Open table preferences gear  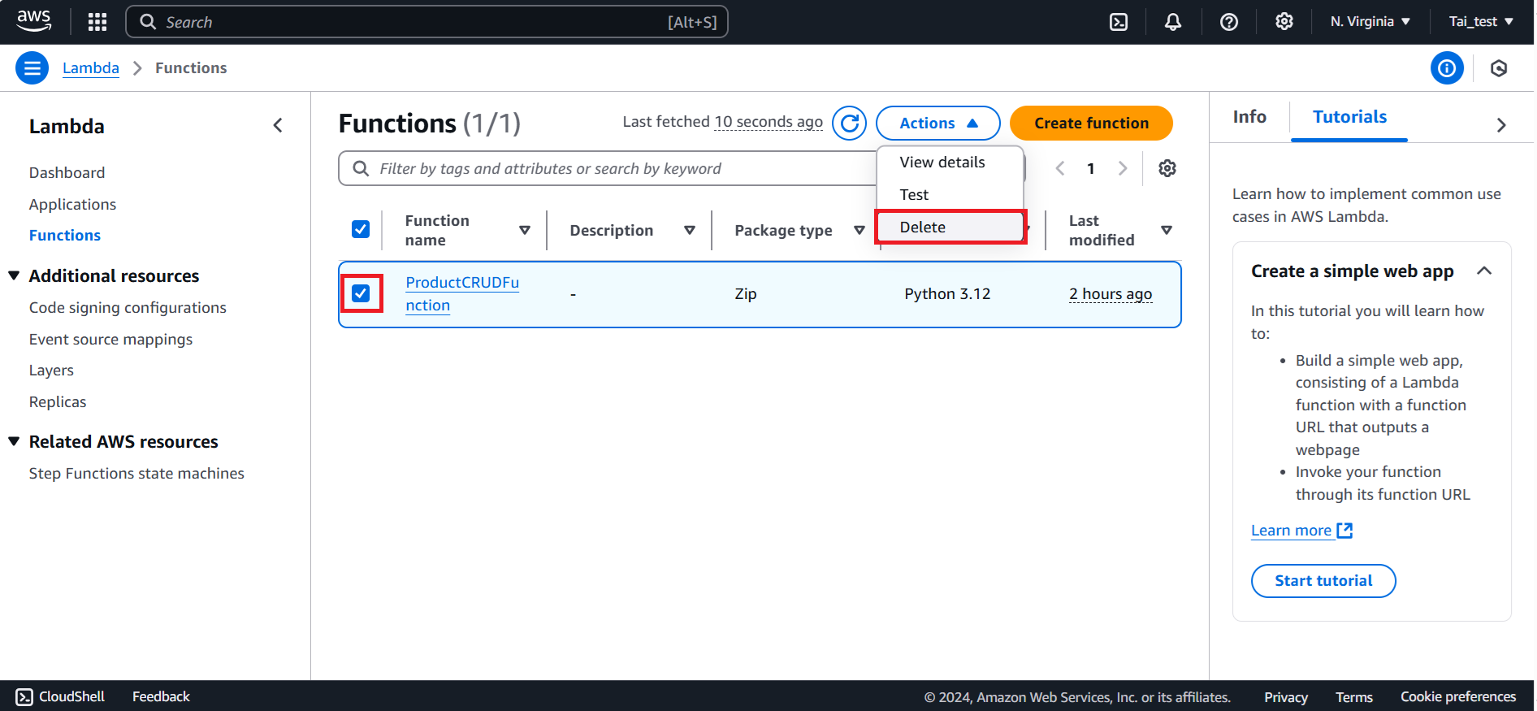coord(1167,168)
